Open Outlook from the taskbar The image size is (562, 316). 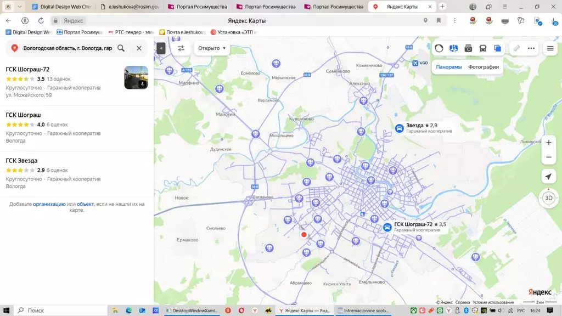point(142,311)
